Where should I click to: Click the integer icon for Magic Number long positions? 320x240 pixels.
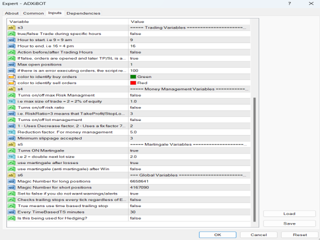(11, 181)
